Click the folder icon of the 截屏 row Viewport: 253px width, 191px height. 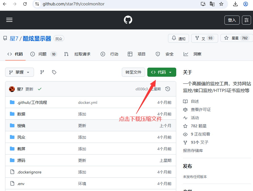point(12,149)
